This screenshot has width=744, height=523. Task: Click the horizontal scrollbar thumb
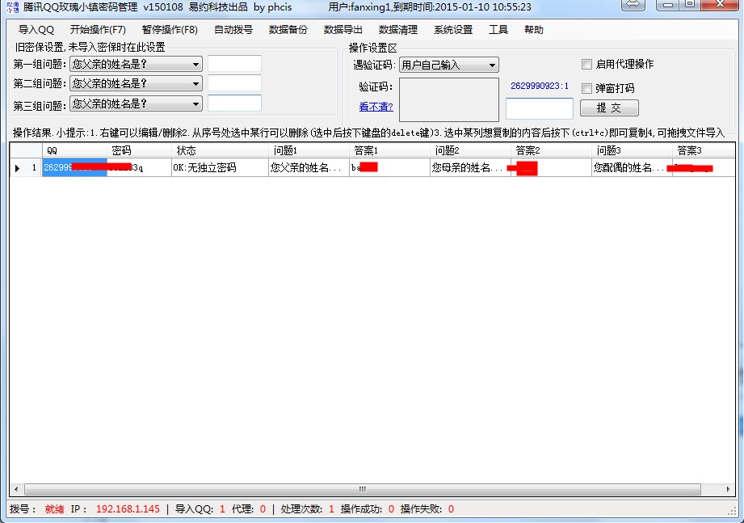pyautogui.click(x=363, y=489)
